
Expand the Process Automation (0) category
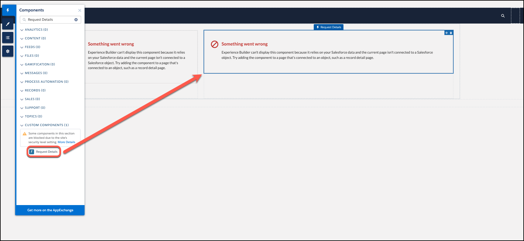tap(44, 82)
